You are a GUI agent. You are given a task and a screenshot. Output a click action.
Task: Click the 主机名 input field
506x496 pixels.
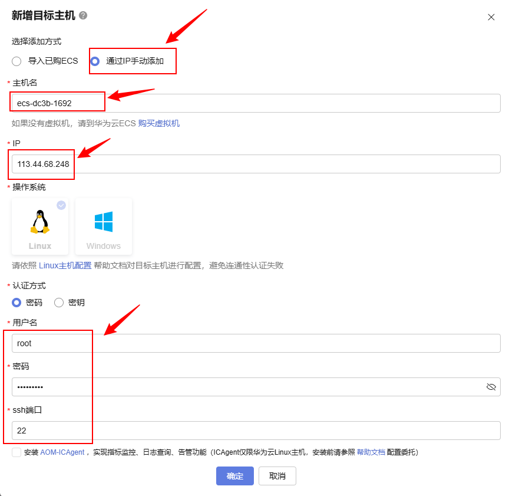256,103
